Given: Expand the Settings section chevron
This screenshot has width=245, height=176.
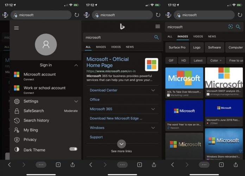Looking at the screenshot, I should 76,102.
